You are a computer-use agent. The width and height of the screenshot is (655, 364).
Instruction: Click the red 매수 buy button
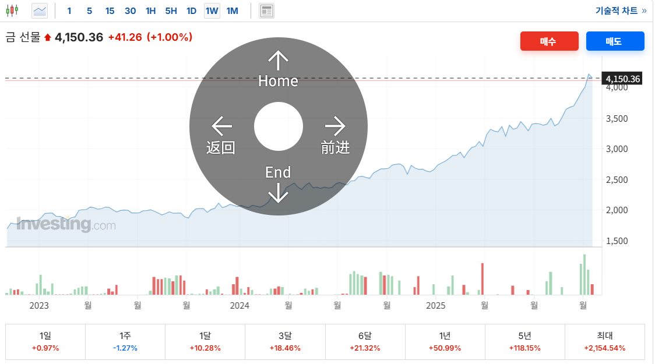[549, 41]
